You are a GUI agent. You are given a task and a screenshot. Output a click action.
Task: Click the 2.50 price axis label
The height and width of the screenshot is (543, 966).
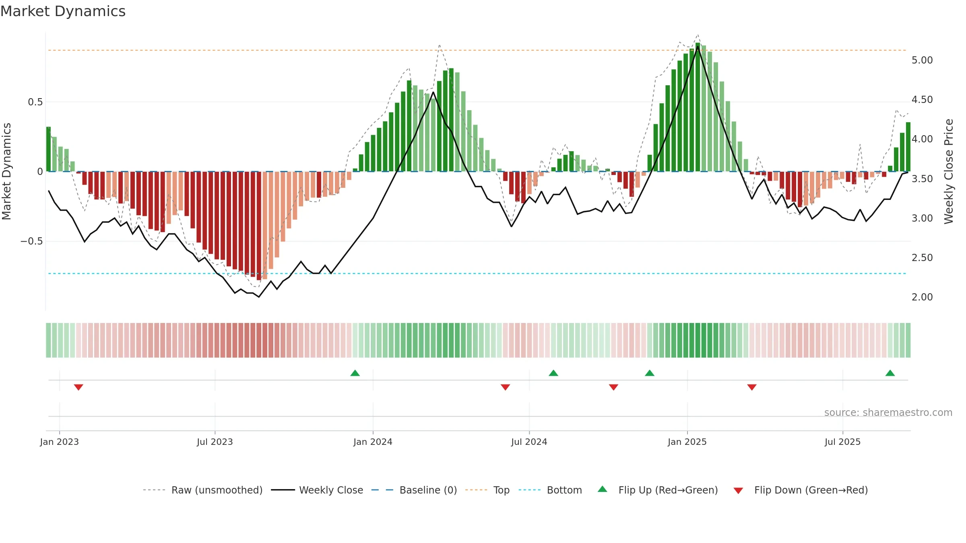click(922, 258)
